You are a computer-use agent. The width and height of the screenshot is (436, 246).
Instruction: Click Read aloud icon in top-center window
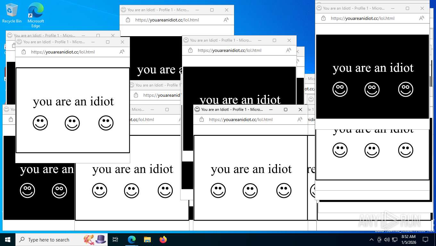coord(226,20)
